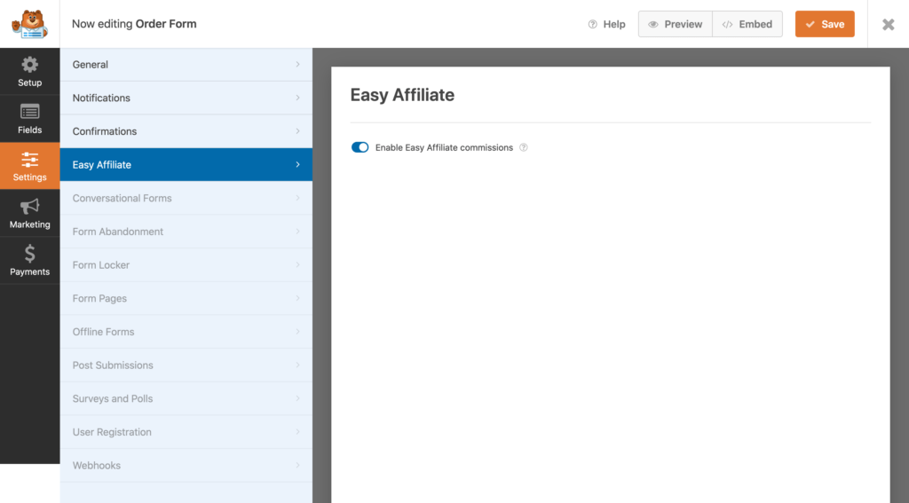Preview the Order Form

(x=675, y=25)
